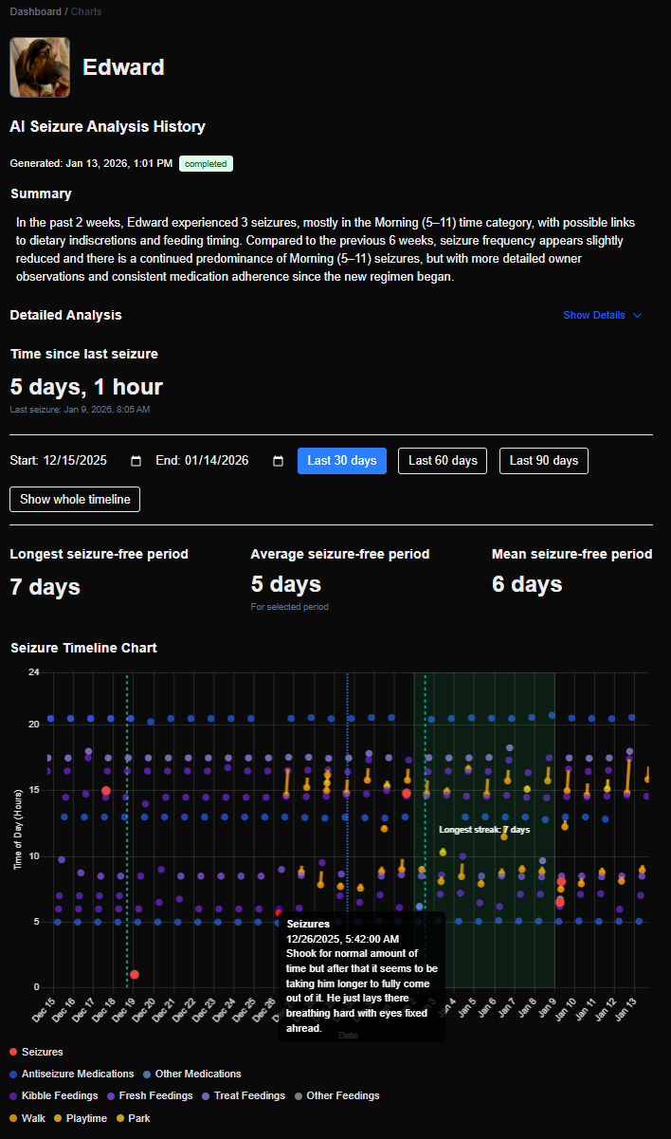Open the Start date calendar picker icon
The width and height of the screenshot is (671, 1139).
(x=136, y=461)
